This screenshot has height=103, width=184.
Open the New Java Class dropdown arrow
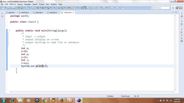coord(65,8)
